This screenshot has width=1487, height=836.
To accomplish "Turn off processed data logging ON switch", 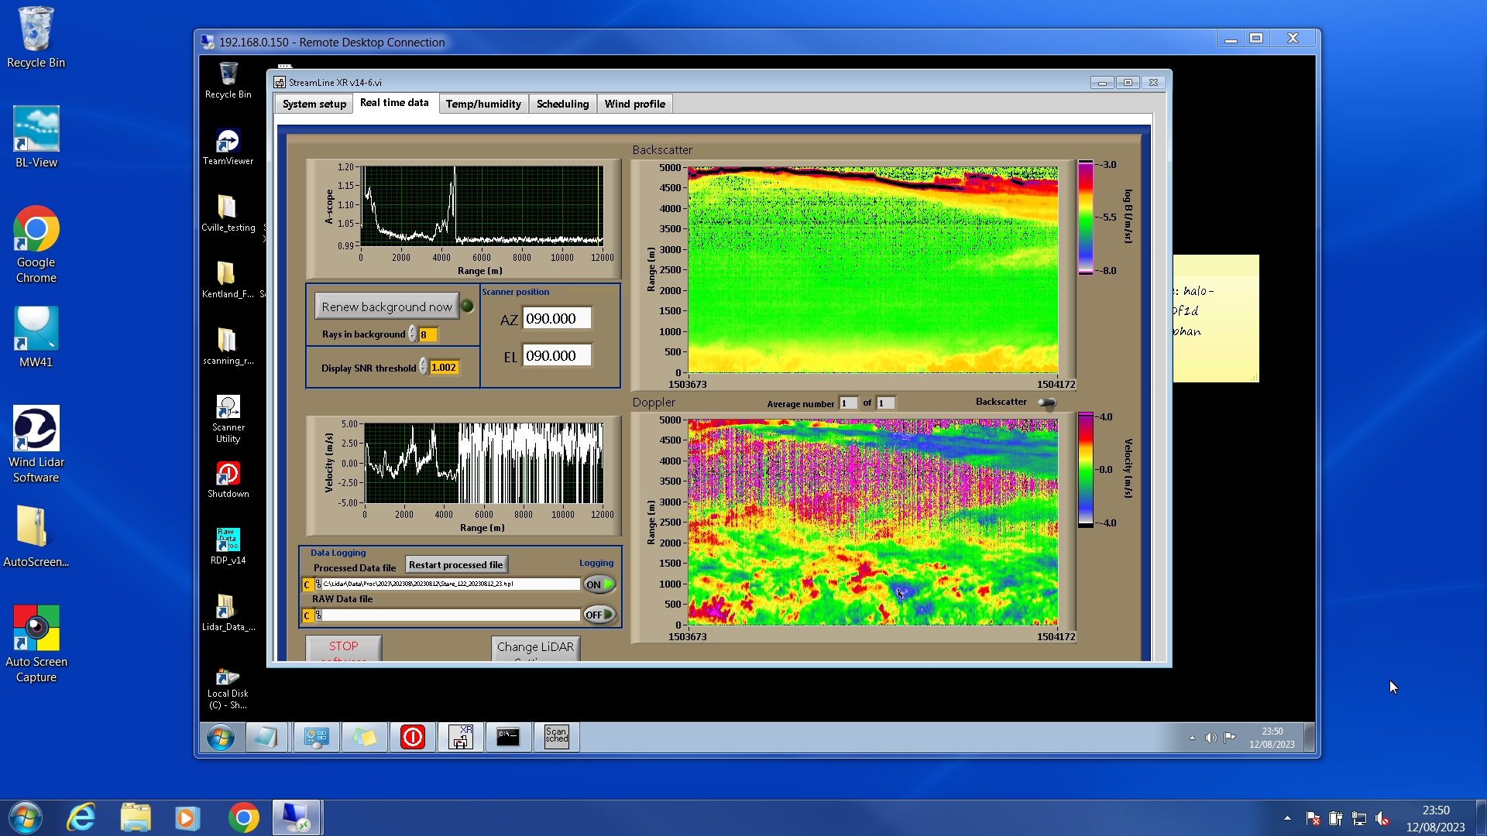I will pyautogui.click(x=599, y=584).
